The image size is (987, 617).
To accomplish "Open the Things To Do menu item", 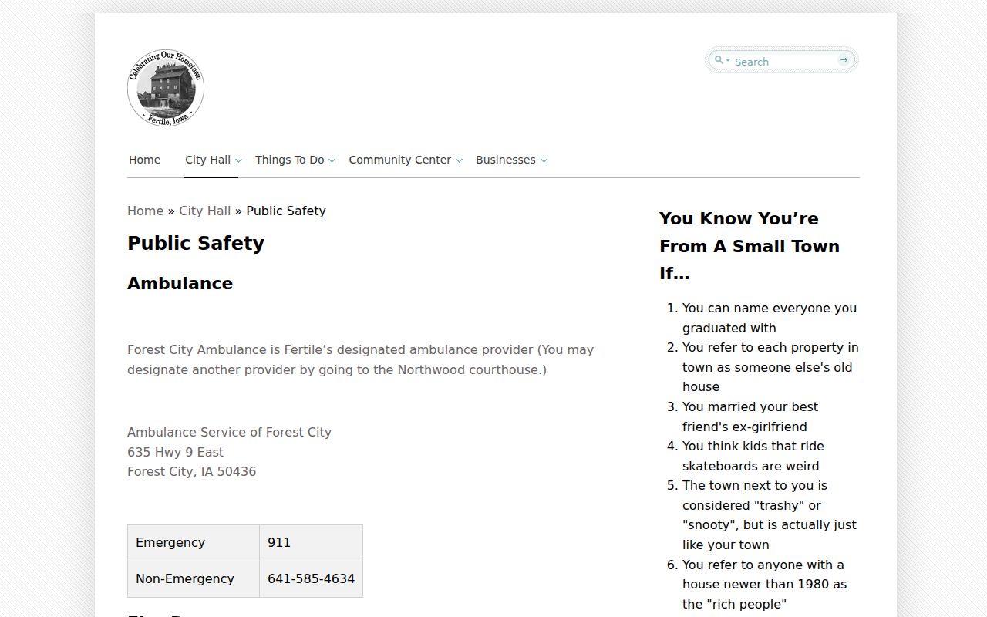I will click(290, 160).
